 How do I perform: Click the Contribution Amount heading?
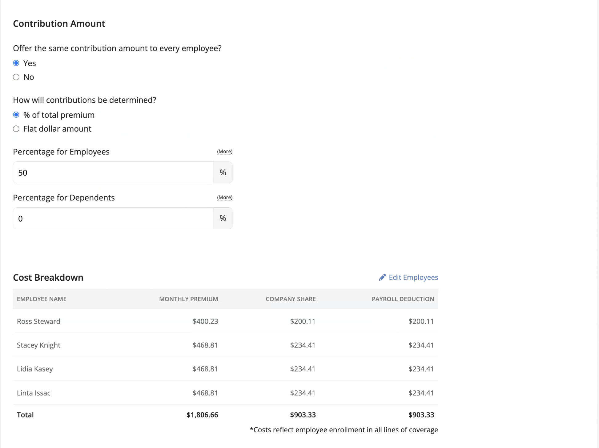click(59, 24)
